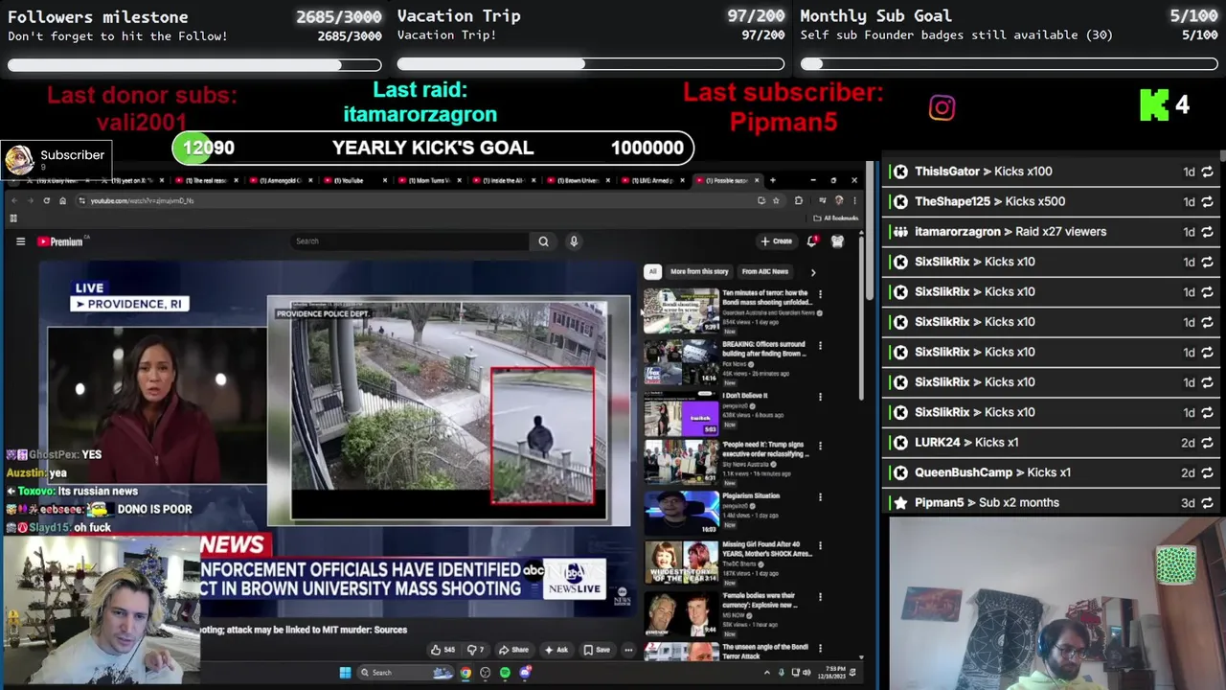Image resolution: width=1226 pixels, height=690 pixels.
Task: Switch to the 'Inside the' browser tab
Action: [x=504, y=180]
